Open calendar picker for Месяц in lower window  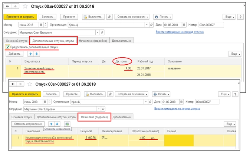45,102
